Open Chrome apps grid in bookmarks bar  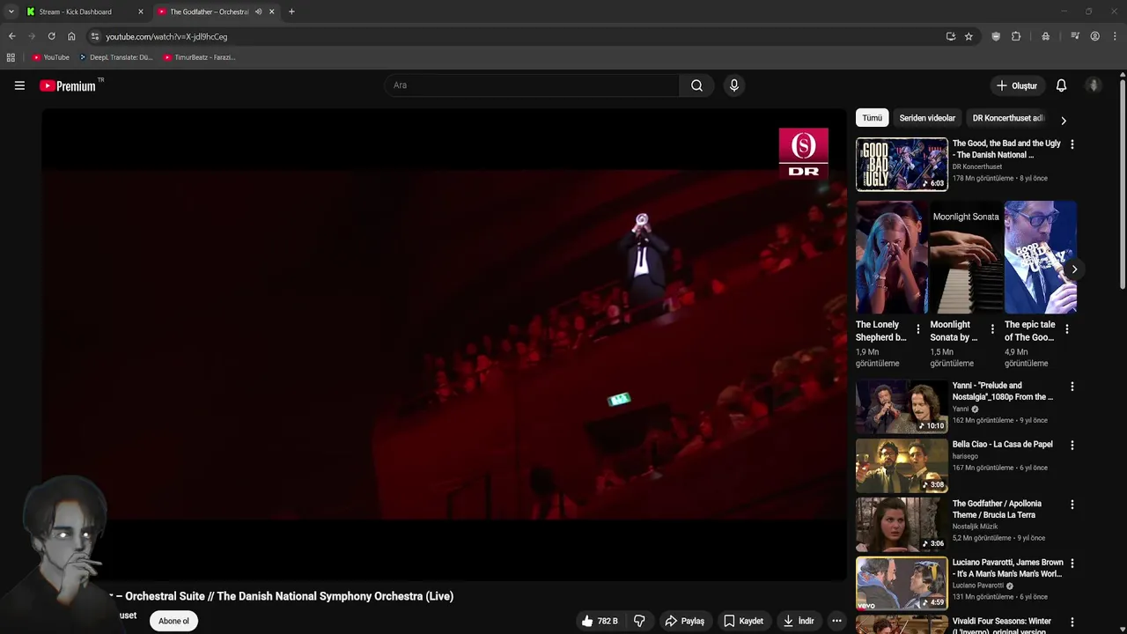click(11, 57)
